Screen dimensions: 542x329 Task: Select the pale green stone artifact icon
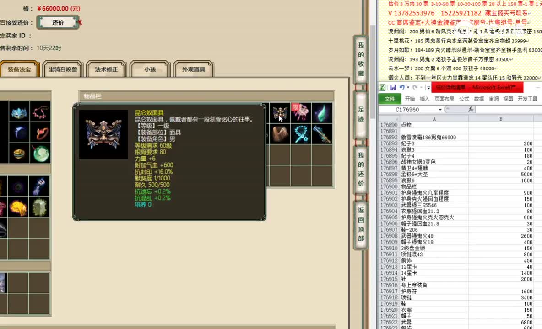(39, 207)
